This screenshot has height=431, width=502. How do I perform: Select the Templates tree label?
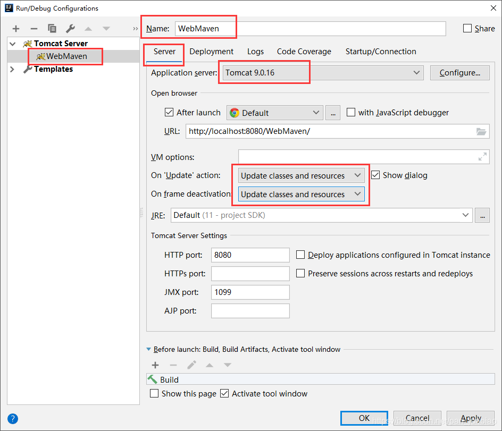pyautogui.click(x=54, y=69)
